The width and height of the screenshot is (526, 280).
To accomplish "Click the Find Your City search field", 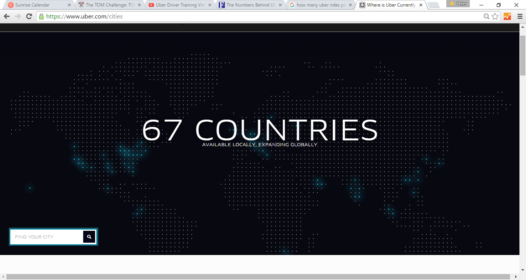I will point(47,237).
